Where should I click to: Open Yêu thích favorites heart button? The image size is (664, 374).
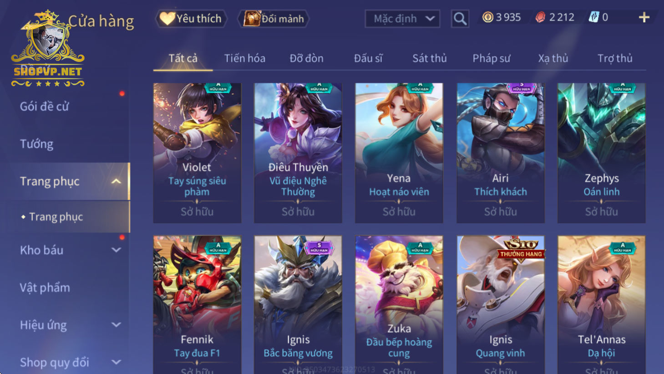coord(191,19)
